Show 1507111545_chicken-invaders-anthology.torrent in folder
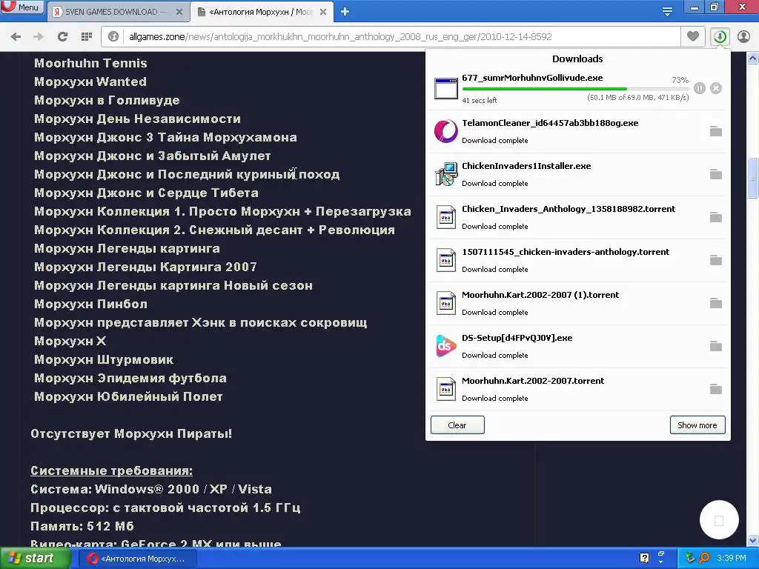Image resolution: width=759 pixels, height=569 pixels. [x=716, y=260]
